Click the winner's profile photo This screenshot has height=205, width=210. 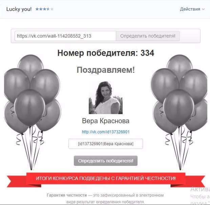[x=106, y=98]
